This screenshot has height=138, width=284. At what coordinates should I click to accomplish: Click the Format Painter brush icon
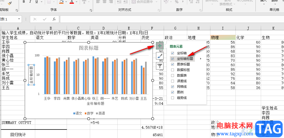[x=10, y=3]
